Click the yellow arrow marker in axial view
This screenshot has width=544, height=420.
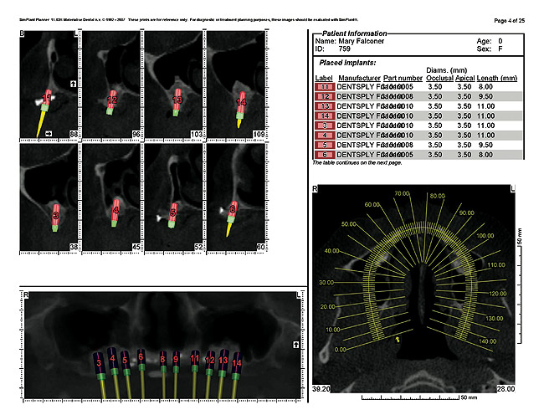coord(398,339)
